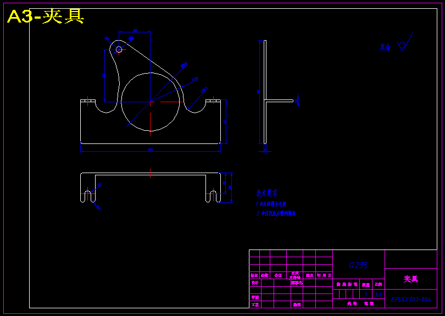Pick the R18.5 radius dimension label
Screen dimensions: 445x316
point(204,90)
